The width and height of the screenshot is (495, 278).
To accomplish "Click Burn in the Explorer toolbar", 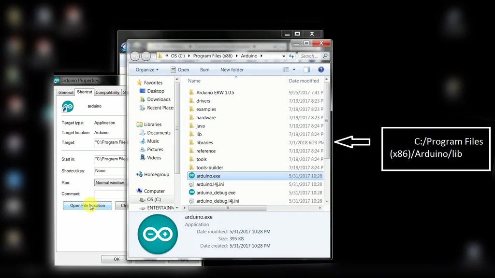I will (x=204, y=69).
